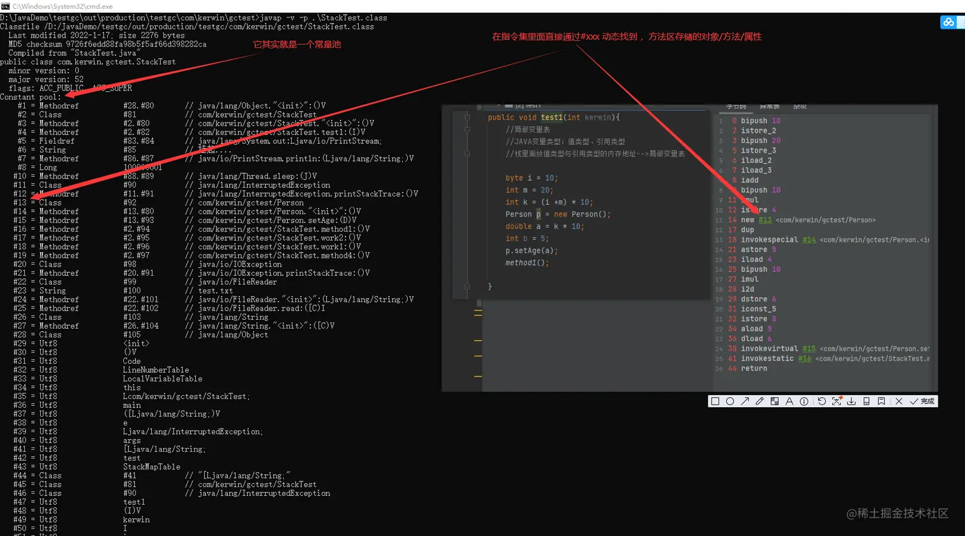Follow the #16 link after invokestatic
965x536 pixels.
click(805, 359)
